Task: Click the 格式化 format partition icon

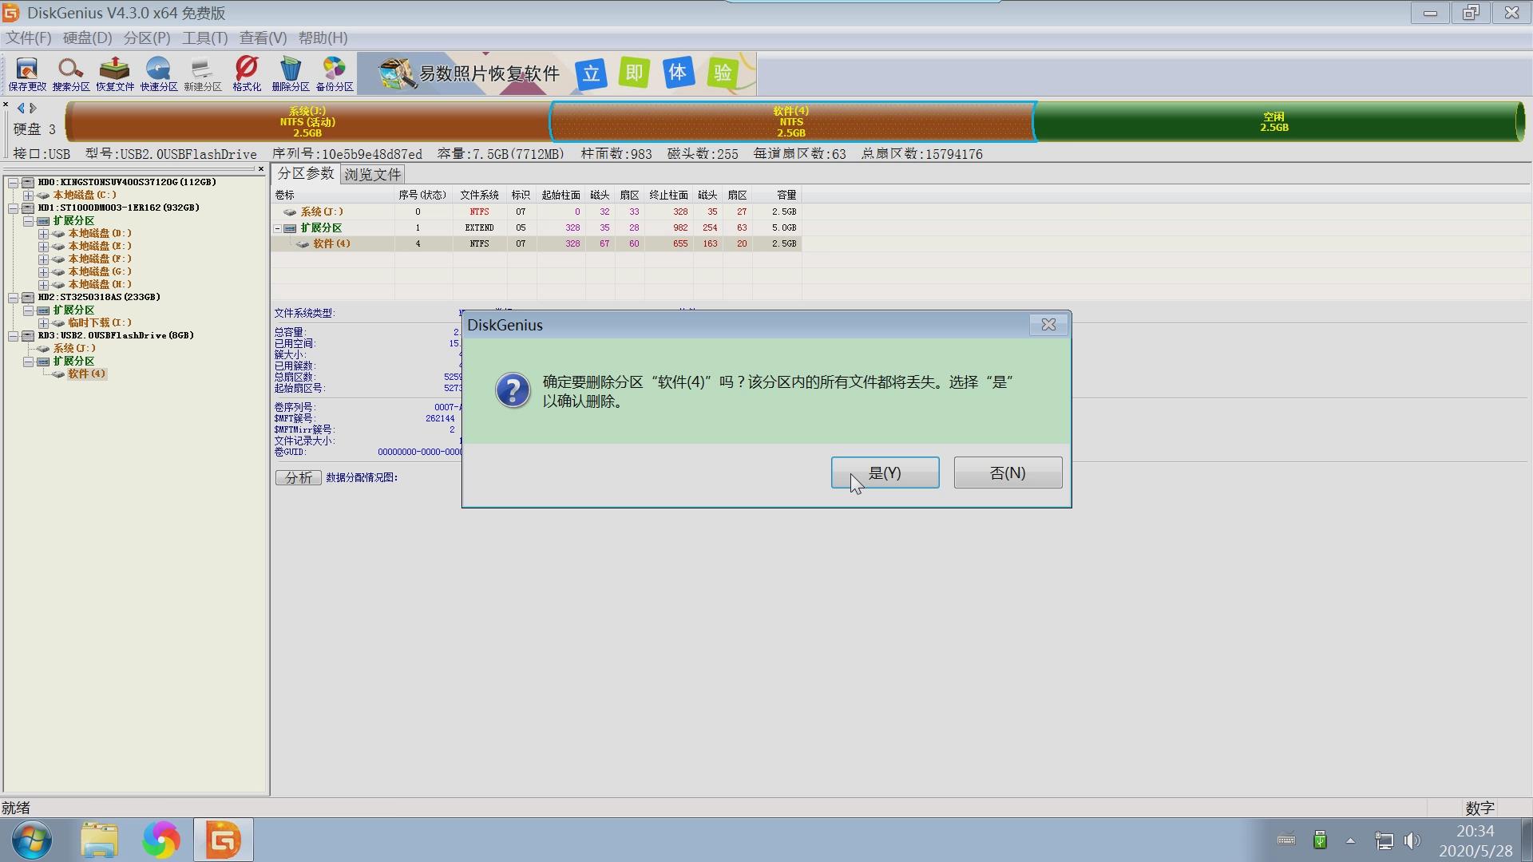Action: (x=247, y=73)
